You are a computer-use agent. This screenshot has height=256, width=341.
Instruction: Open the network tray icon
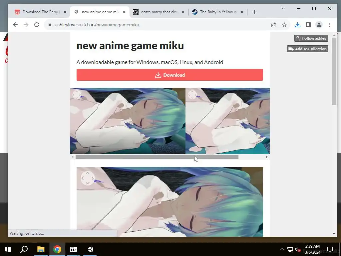coord(290,249)
